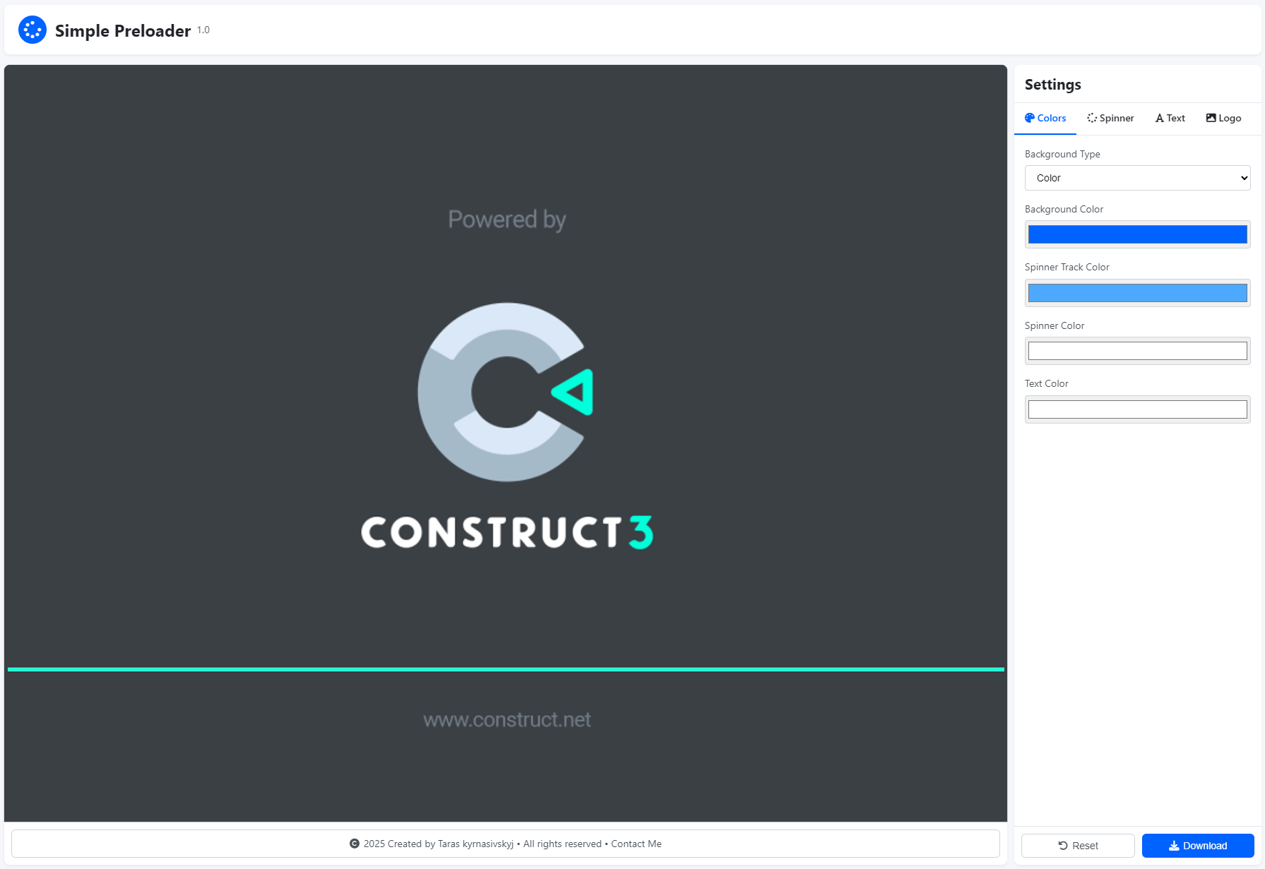Viewport: 1265px width, 869px height.
Task: Click the image icon on Logo tab
Action: 1211,118
